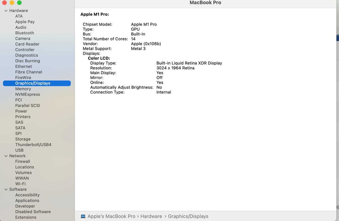Click the Apple M1 Pro heading
The height and width of the screenshot is (221, 339).
pyautogui.click(x=95, y=14)
